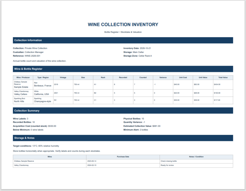Screen dimensions: 246x191
Task: Click the subtitle 'Bottle Register • Stocktake & Valuation'
Action: 123,32
